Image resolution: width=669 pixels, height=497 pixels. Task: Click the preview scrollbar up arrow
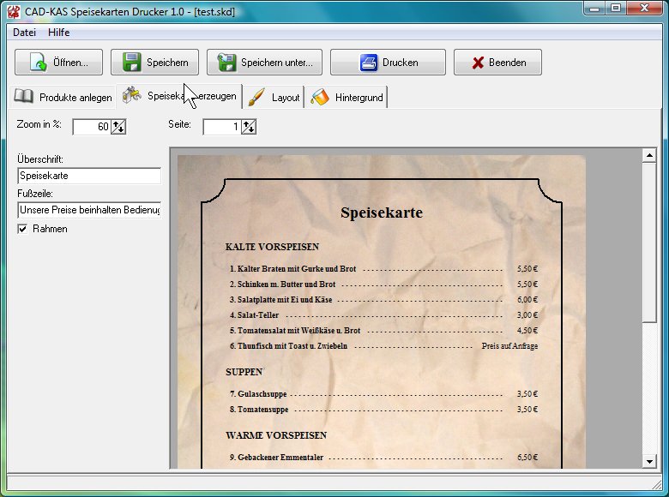(x=649, y=155)
